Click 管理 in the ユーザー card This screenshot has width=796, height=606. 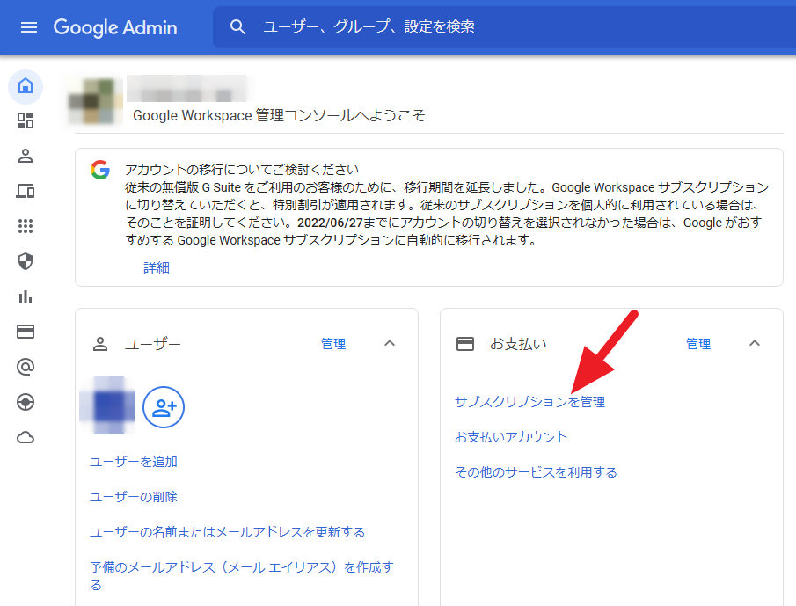[x=333, y=344]
